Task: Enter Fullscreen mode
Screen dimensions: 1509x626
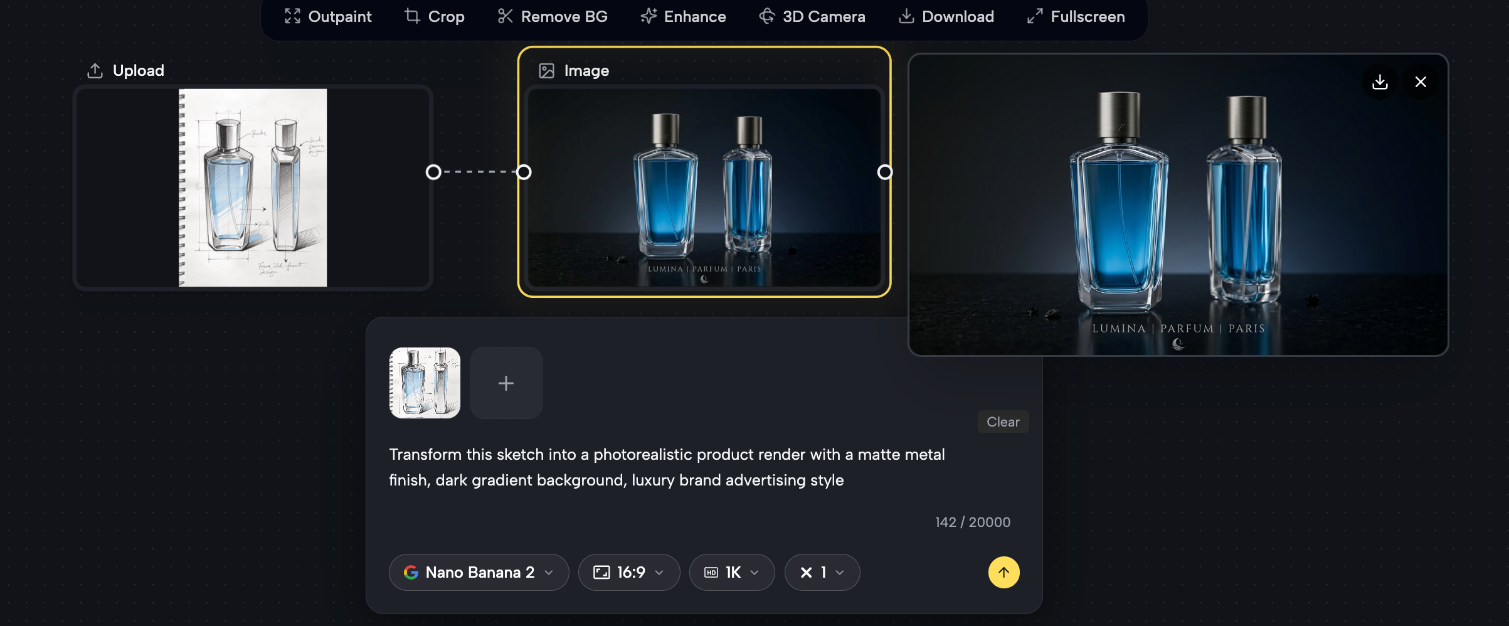Action: pyautogui.click(x=1076, y=17)
